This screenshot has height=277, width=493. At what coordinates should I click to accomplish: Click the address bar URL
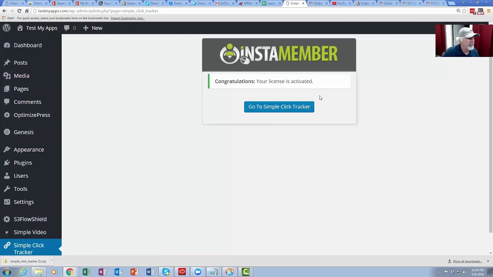pos(98,11)
